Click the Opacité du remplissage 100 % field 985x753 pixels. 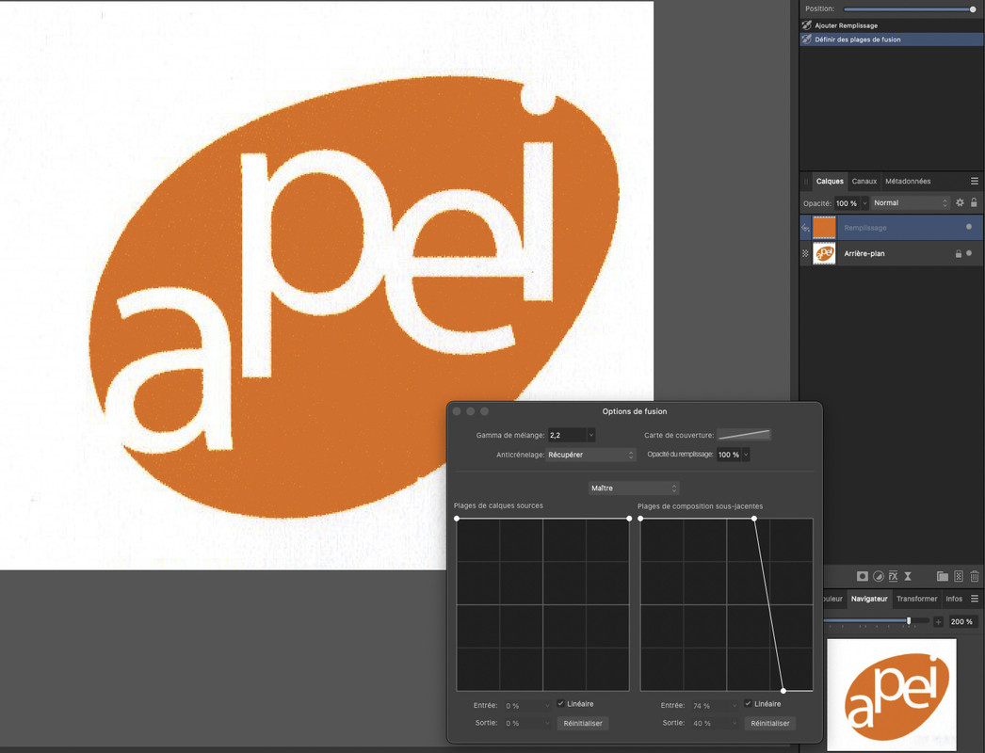pos(729,455)
